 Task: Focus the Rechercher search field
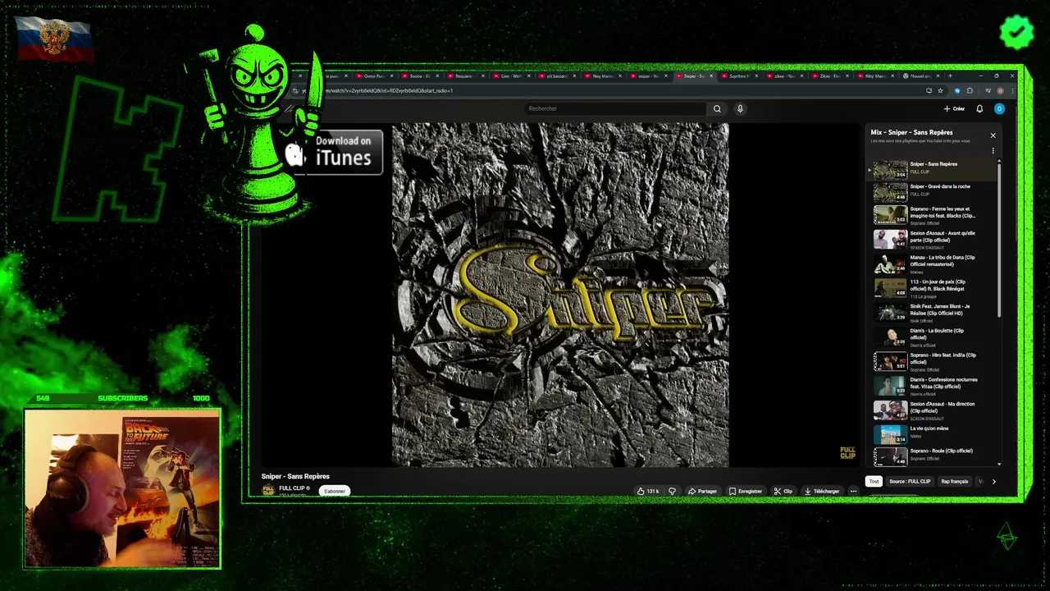coord(615,108)
